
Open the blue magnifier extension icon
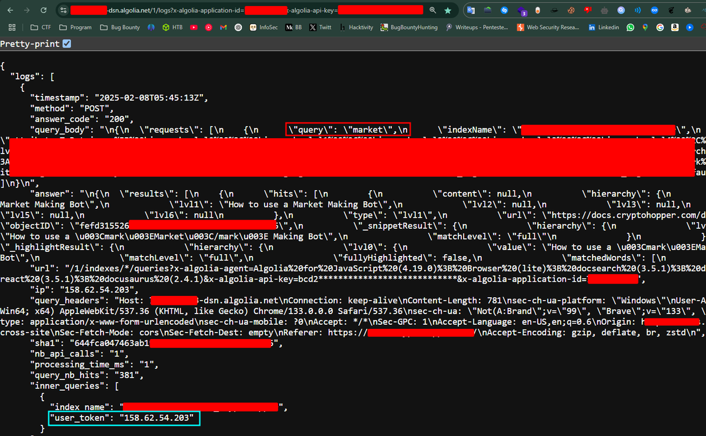pyautogui.click(x=622, y=11)
